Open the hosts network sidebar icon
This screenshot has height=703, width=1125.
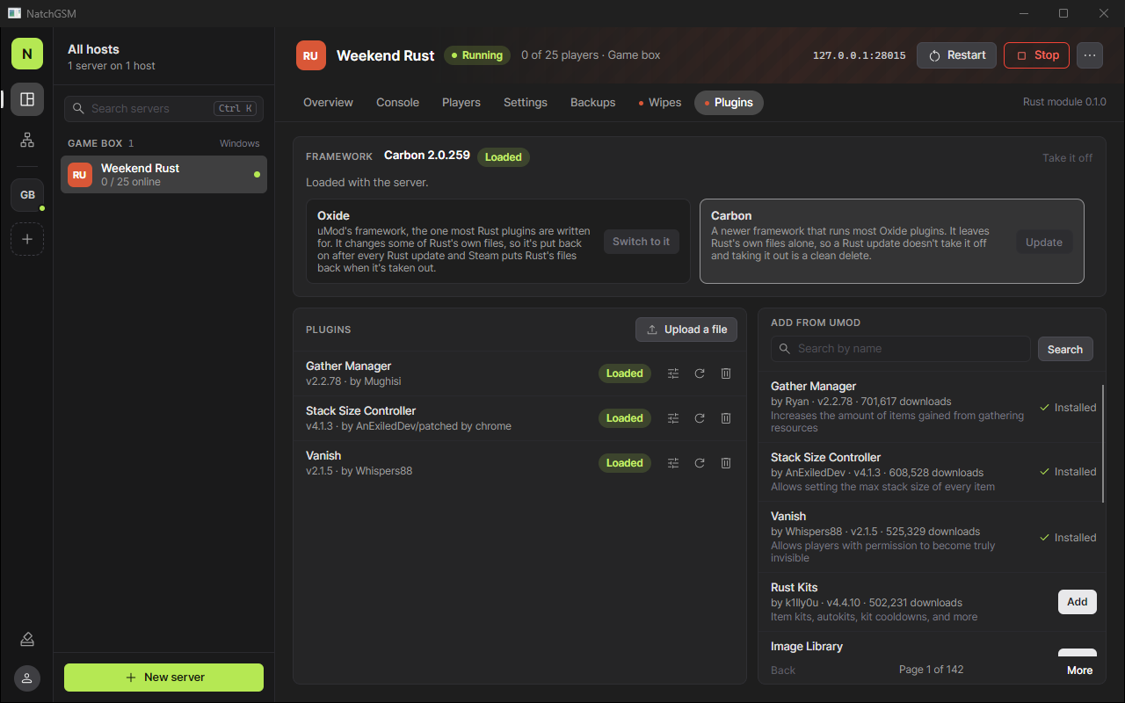click(x=27, y=140)
